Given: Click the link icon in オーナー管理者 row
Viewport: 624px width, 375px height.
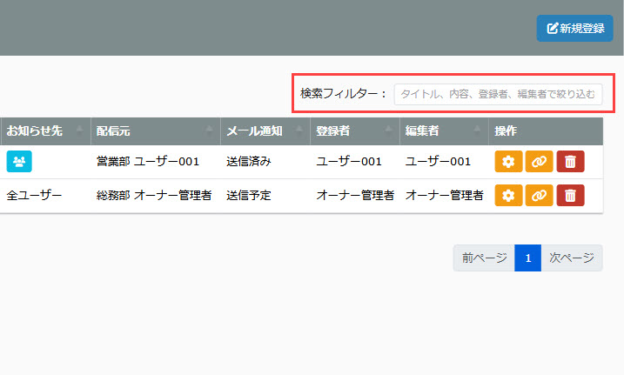Looking at the screenshot, I should pos(539,196).
